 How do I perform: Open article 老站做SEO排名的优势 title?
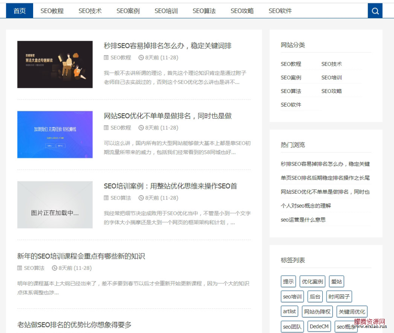74,325
